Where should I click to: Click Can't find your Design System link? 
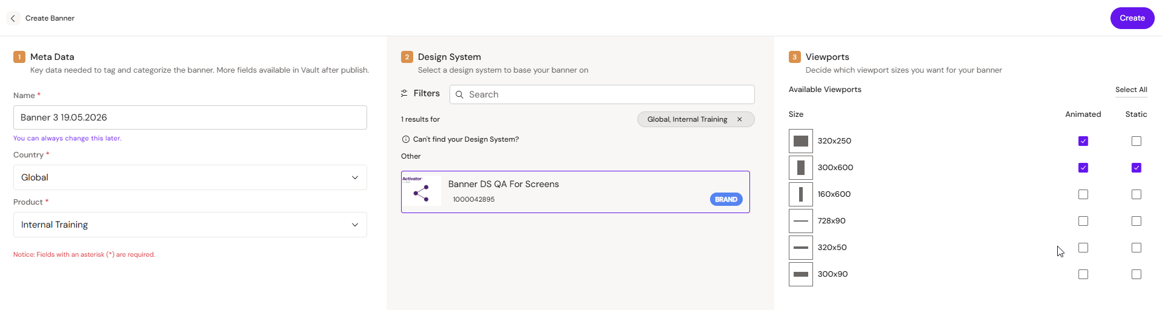click(x=466, y=139)
